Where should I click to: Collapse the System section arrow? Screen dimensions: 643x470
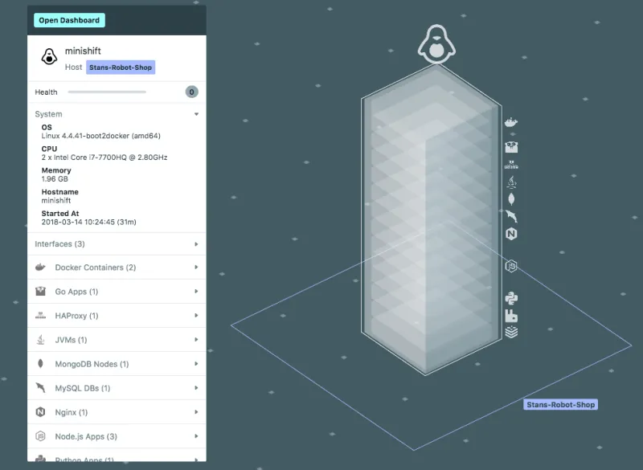point(196,114)
